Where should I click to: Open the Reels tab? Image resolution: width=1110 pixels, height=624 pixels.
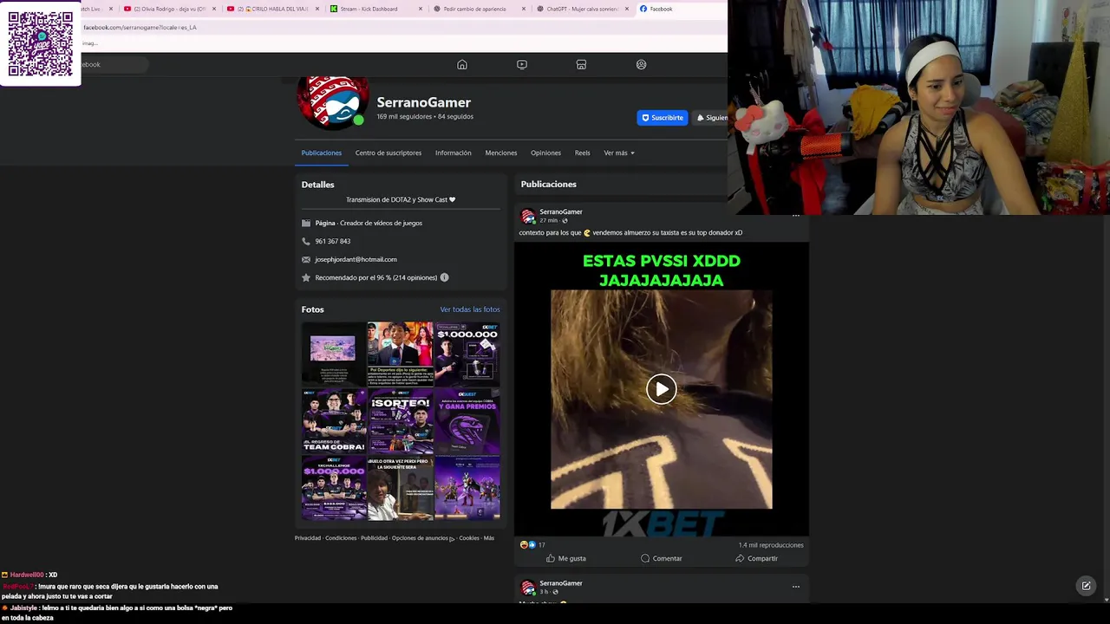click(x=582, y=153)
